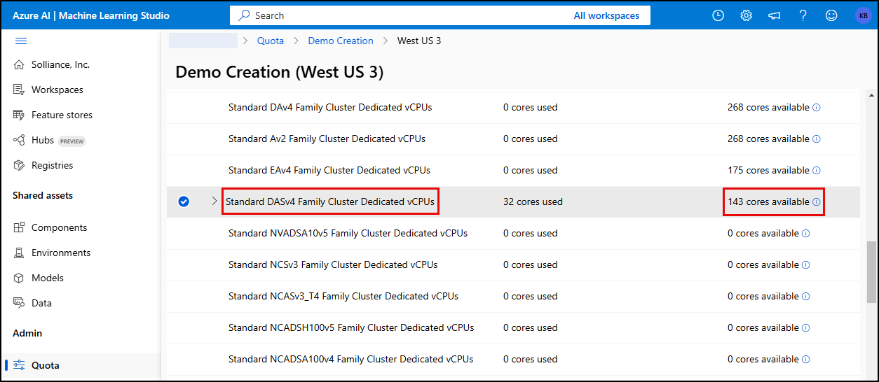Viewport: 879px width, 382px height.
Task: Click the smiley feedback icon
Action: pos(831,15)
